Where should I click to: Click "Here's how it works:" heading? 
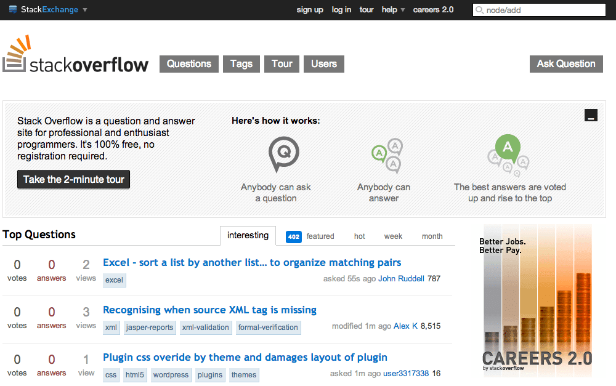(276, 121)
